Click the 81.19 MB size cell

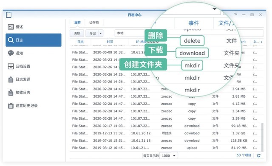(239, 148)
